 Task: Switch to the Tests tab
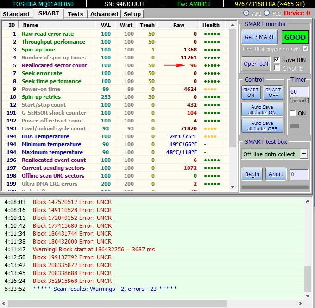click(x=76, y=14)
